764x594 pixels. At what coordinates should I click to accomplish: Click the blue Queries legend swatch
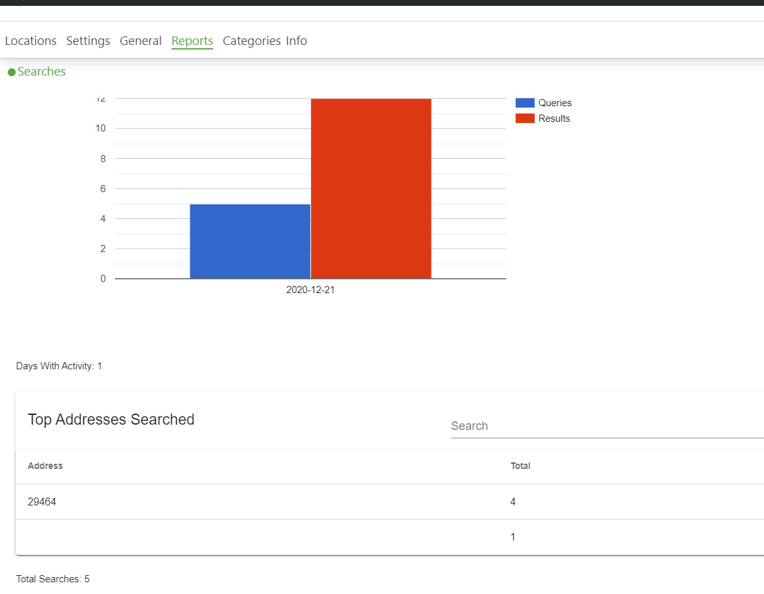[x=525, y=103]
